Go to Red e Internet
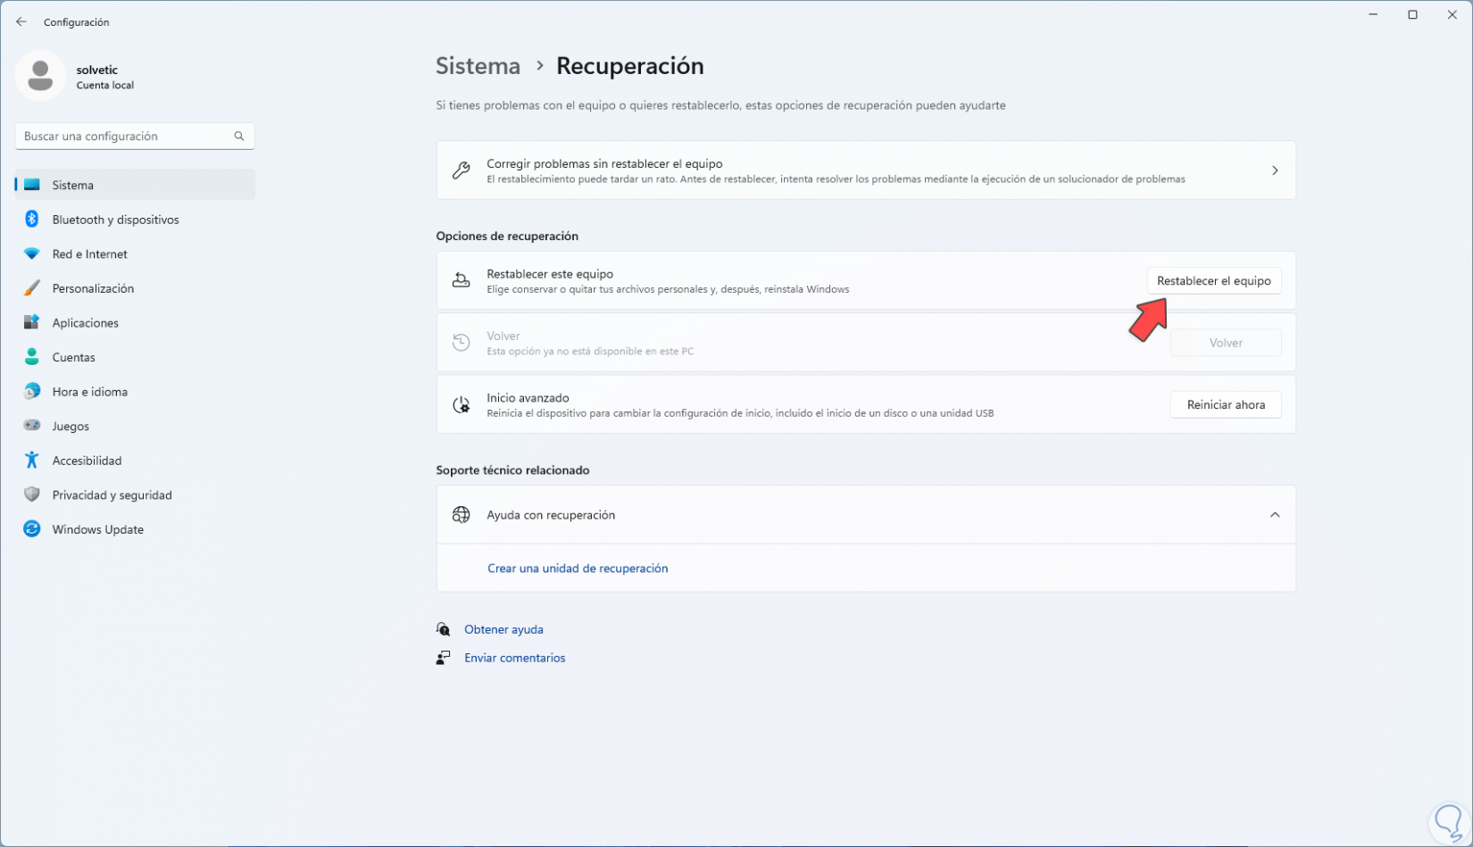 [x=136, y=254]
